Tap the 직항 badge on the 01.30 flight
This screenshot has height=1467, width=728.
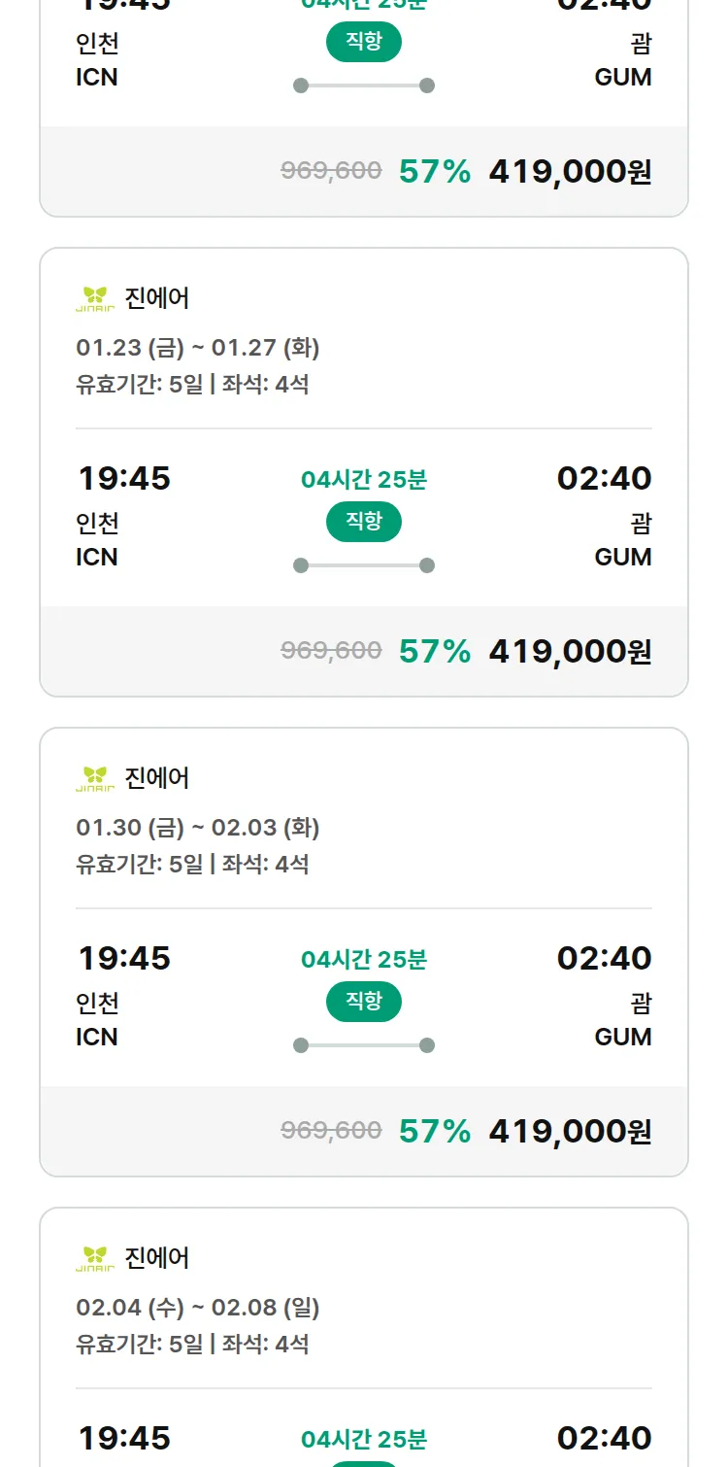click(364, 1002)
